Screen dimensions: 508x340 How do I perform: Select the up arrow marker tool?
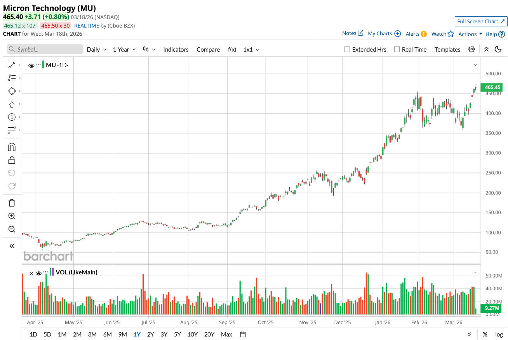(12, 104)
